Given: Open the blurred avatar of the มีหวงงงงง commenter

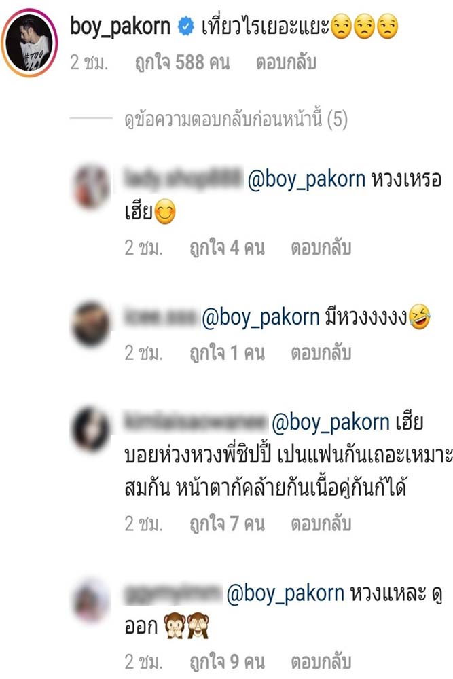Looking at the screenshot, I should pyautogui.click(x=90, y=325).
